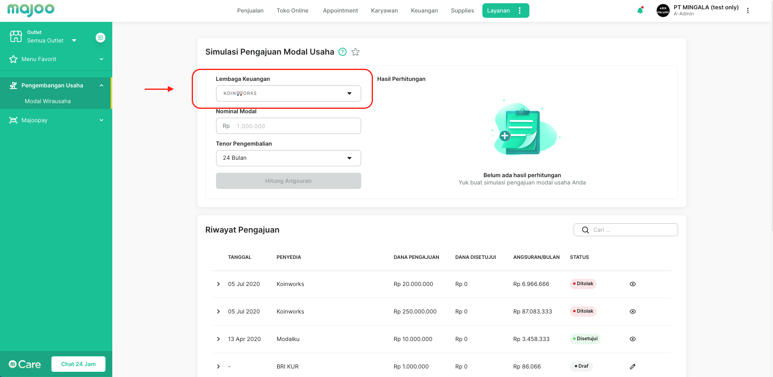Click the Draf status badge
Viewport: 773px width, 377px height.
pyautogui.click(x=581, y=366)
